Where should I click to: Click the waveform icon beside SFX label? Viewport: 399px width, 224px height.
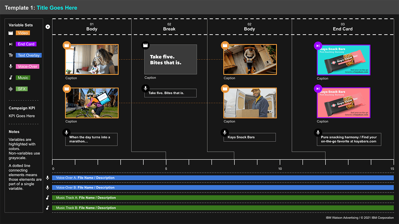11,89
